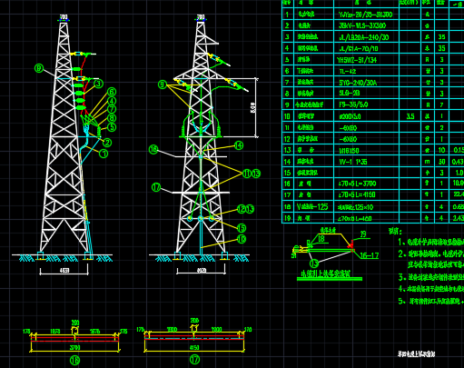
Task: Click circled 16 label under bottom-left beam detail
Action: [x=74, y=361]
